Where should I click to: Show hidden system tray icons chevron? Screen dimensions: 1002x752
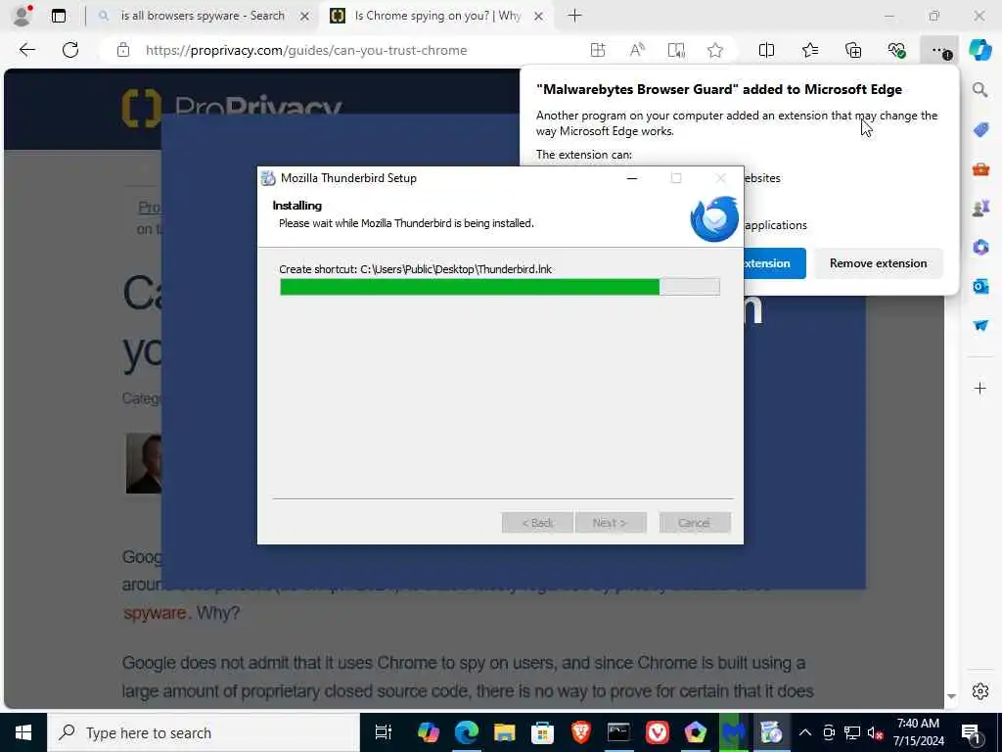(x=805, y=732)
